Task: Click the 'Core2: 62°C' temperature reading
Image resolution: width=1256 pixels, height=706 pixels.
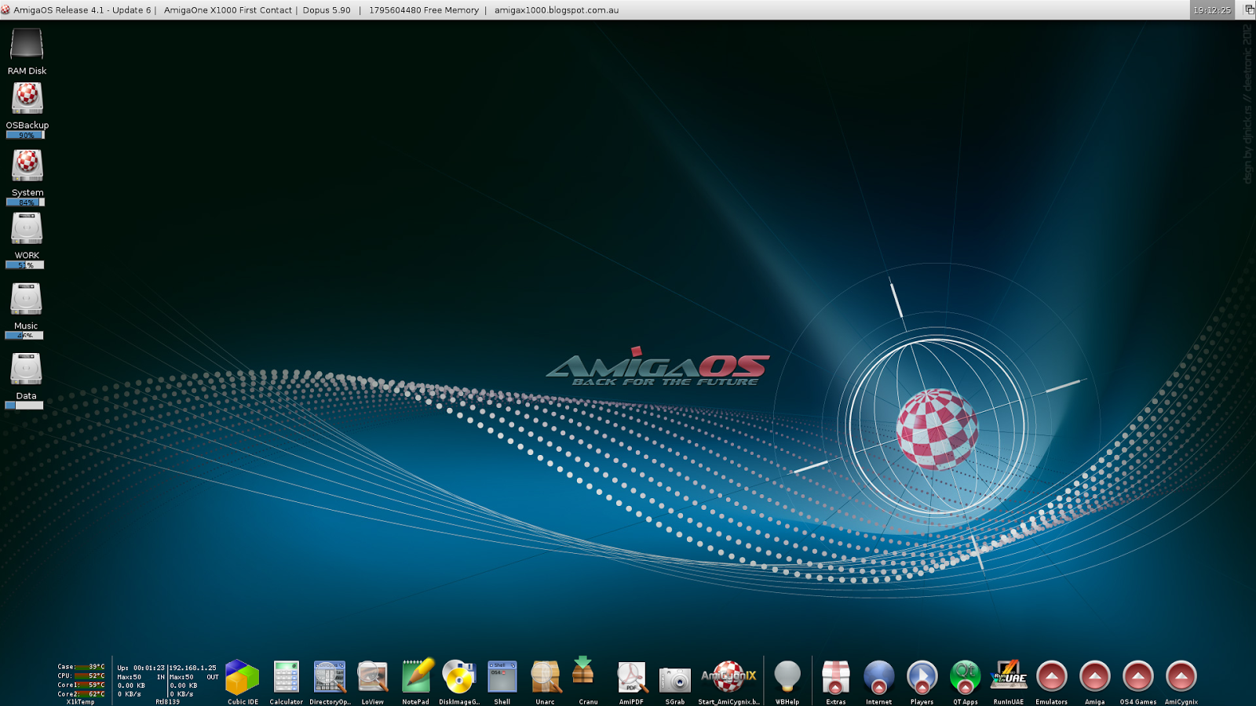Action: 81,694
